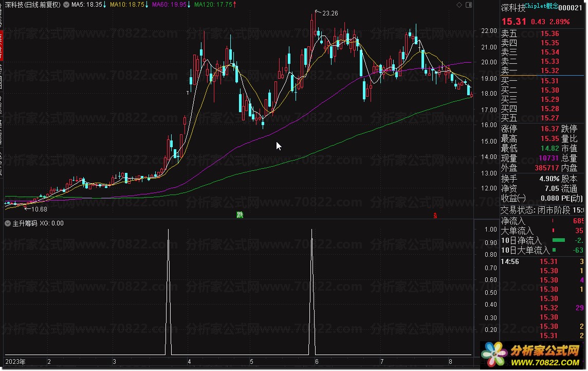
Task: Click the red $ marker on chart
Action: point(435,216)
